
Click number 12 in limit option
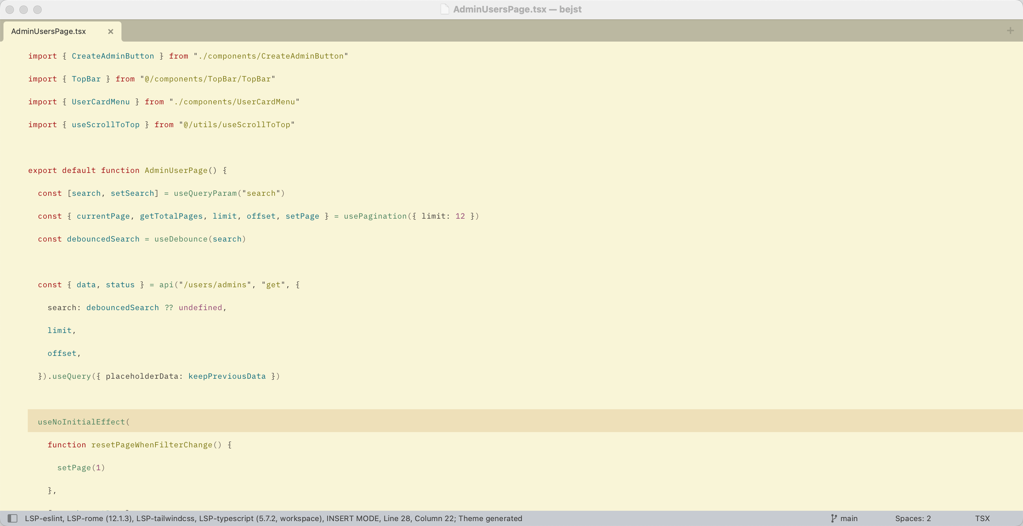(x=460, y=216)
